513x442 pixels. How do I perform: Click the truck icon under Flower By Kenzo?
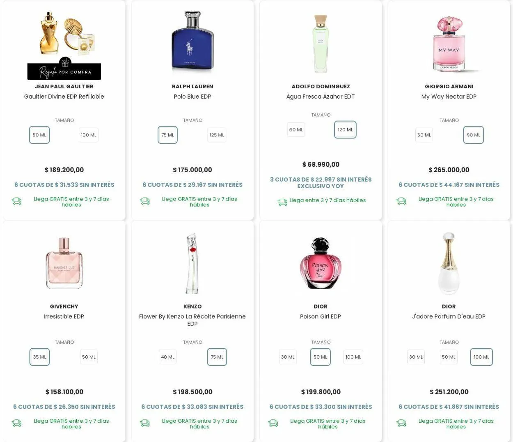click(x=144, y=423)
